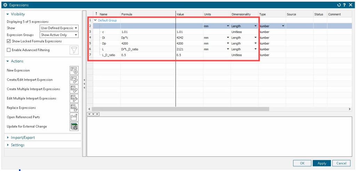Click the Create Multiple Interpart Expressions icon

(x=74, y=89)
